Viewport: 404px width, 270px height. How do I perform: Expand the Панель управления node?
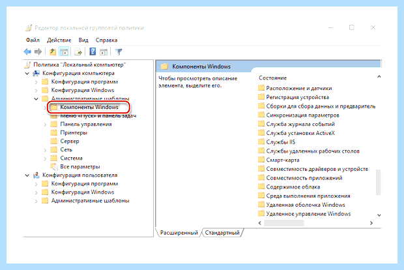tap(45, 125)
